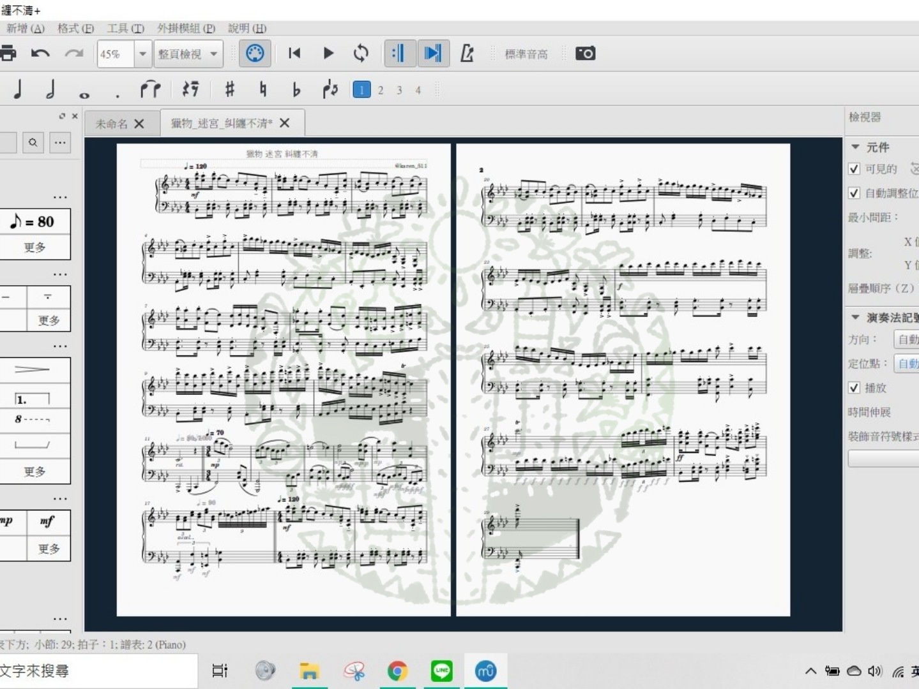Redo the last undone action
919x689 pixels.
(74, 54)
